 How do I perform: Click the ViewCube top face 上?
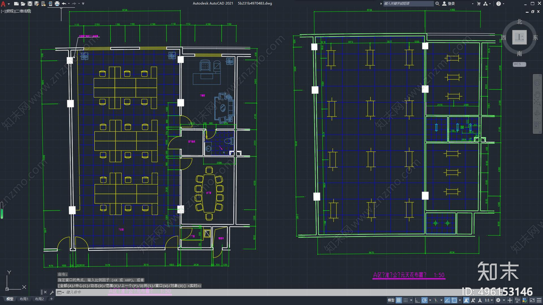pyautogui.click(x=519, y=37)
